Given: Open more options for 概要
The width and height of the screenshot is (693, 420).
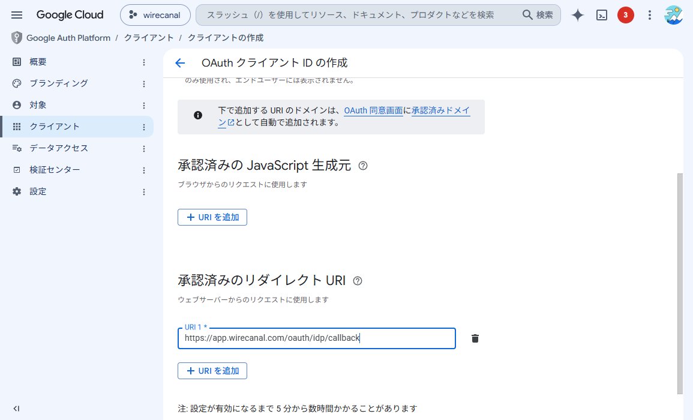Looking at the screenshot, I should click(x=143, y=62).
